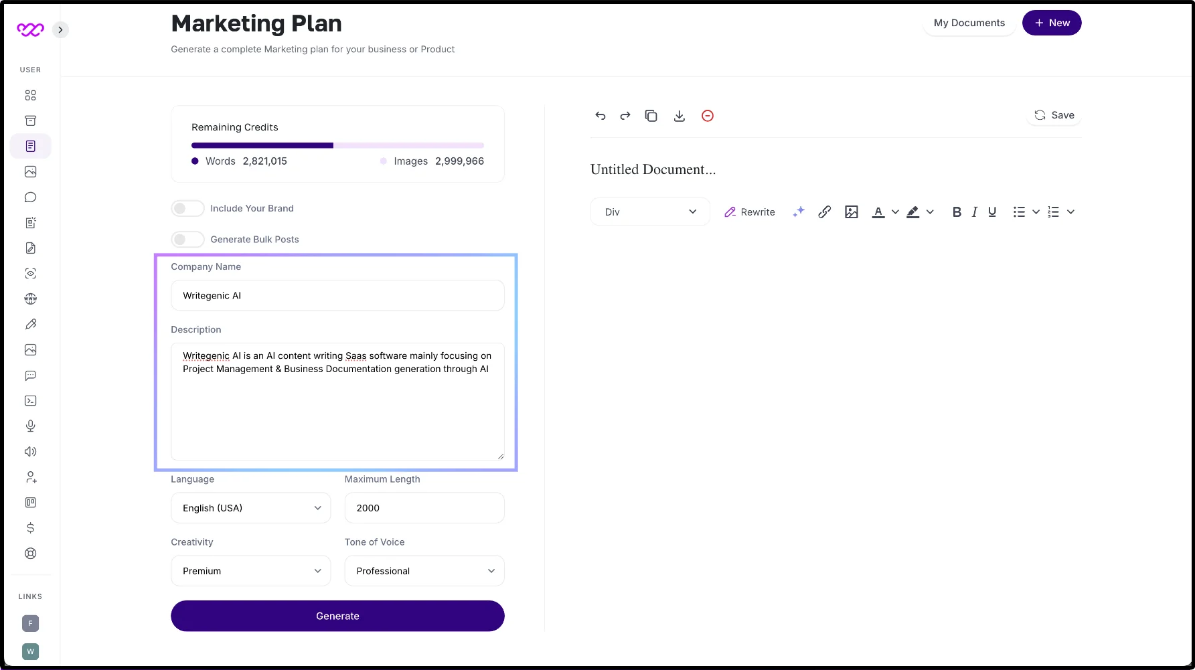Click the Words credit count 2,821,015
Image resolution: width=1195 pixels, height=670 pixels.
(264, 161)
